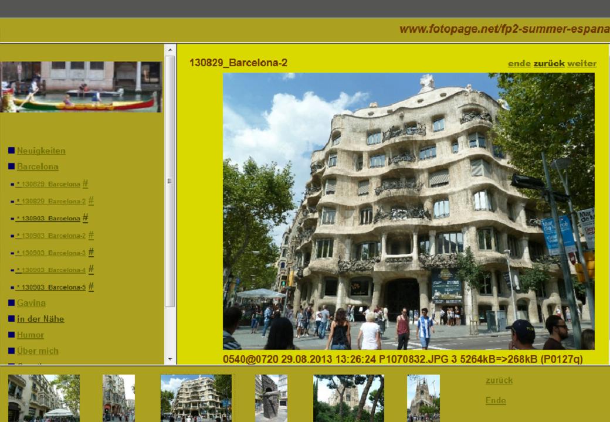
Task: Click the sidebar scrollbar down arrow
Action: pyautogui.click(x=170, y=359)
